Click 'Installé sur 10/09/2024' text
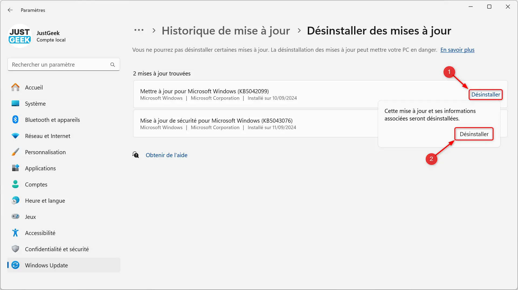 [x=272, y=98]
